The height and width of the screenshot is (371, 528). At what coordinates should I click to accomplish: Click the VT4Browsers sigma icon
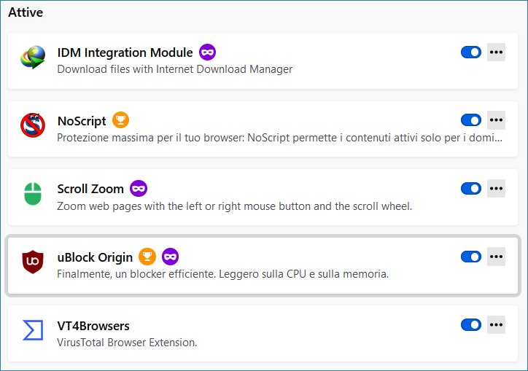(33, 330)
